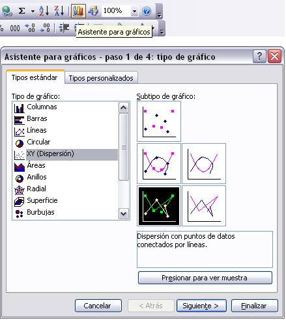Click the Decrease indent icon
The image size is (286, 320).
pyautogui.click(x=64, y=28)
